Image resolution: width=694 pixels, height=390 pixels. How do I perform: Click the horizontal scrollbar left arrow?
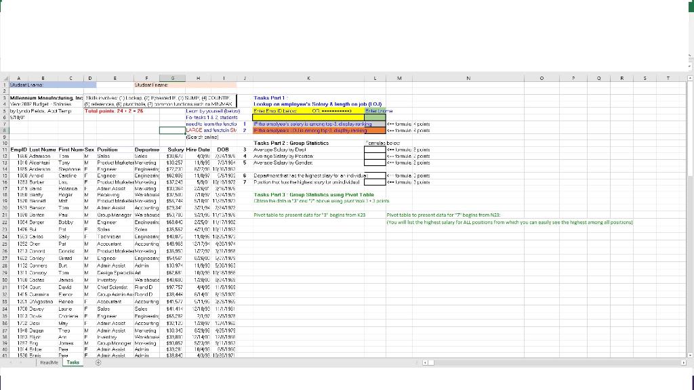425,362
